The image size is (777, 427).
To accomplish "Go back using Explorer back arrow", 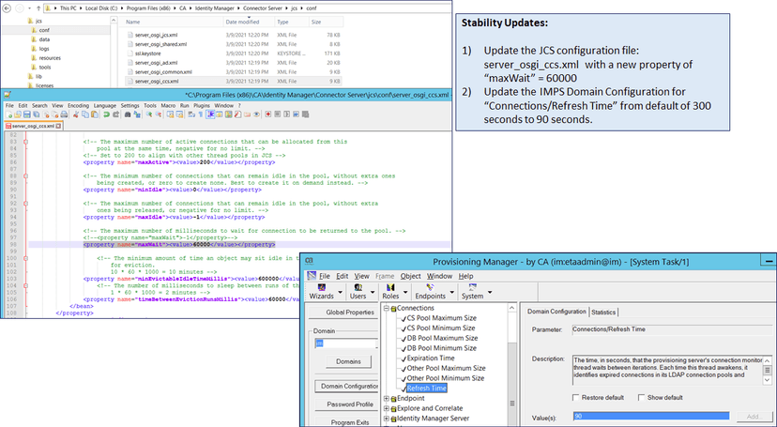I will tap(6, 7).
